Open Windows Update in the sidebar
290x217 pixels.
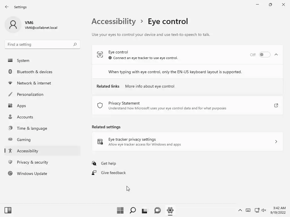tap(32, 173)
